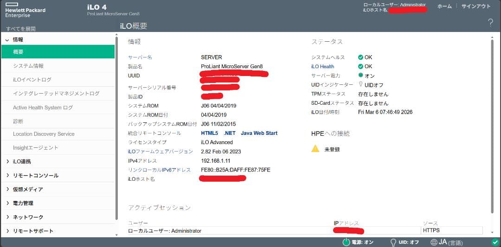The height and width of the screenshot is (247, 501).
Task: Open Active Health System ログ page
Action: 58,108
